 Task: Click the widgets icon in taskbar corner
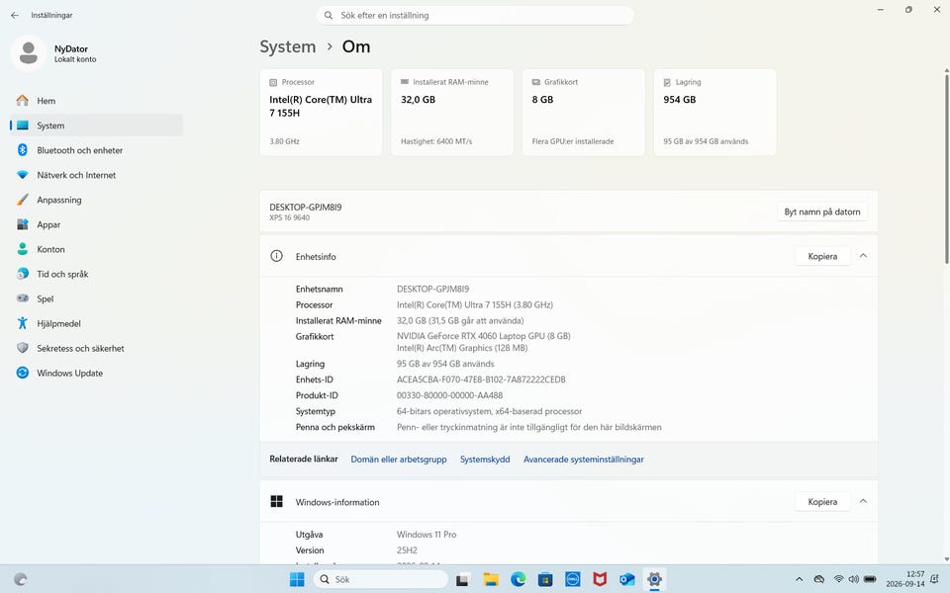pos(21,579)
